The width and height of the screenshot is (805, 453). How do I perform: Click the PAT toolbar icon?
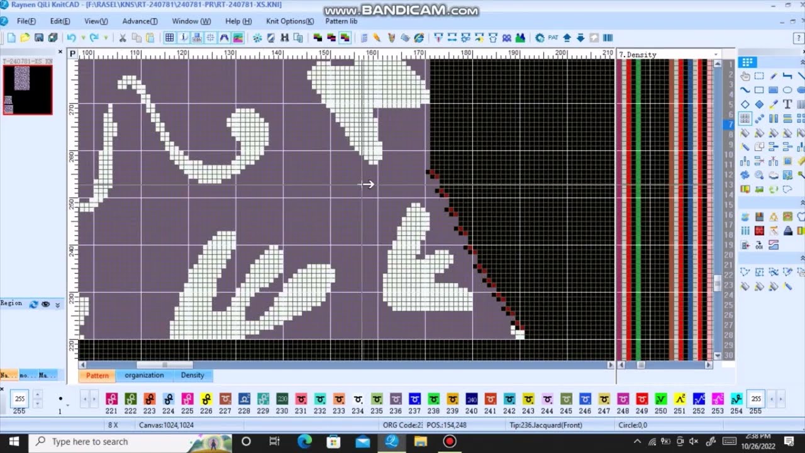point(553,38)
